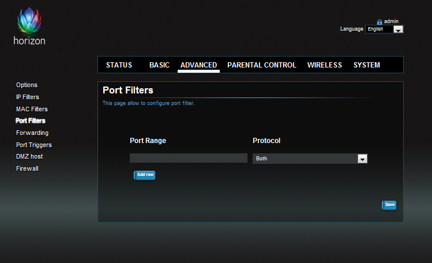Click the horizon logo
This screenshot has height=263, width=432.
29,26
